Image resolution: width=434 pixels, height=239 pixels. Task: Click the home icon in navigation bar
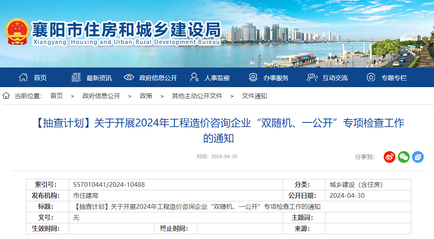pyautogui.click(x=23, y=77)
